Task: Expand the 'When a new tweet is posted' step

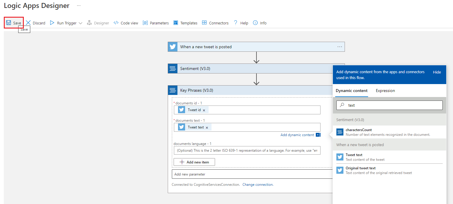Action: point(256,47)
